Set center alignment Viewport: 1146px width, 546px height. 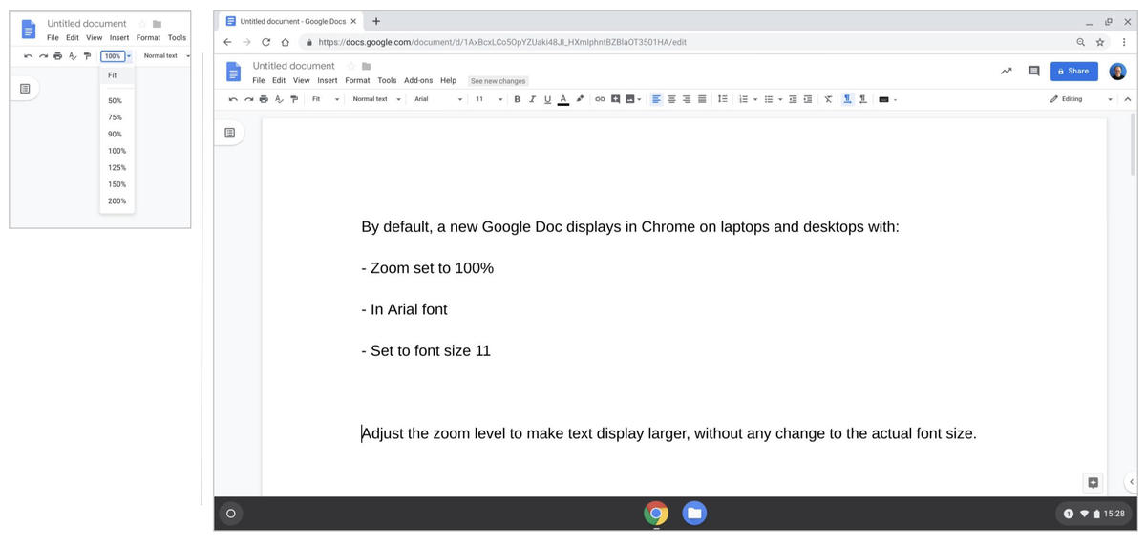click(671, 99)
